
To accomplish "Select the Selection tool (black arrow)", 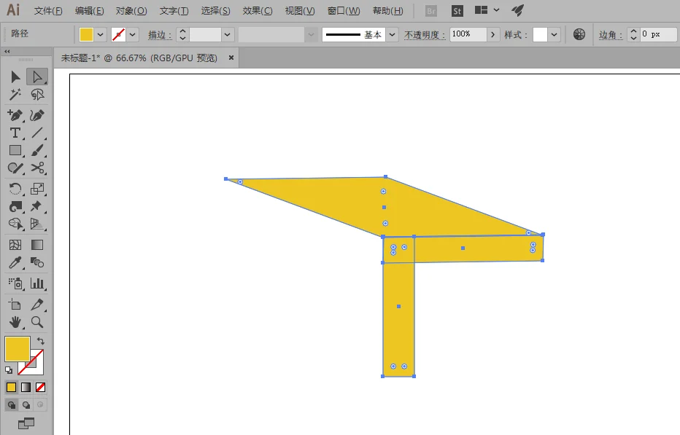I will click(x=15, y=77).
